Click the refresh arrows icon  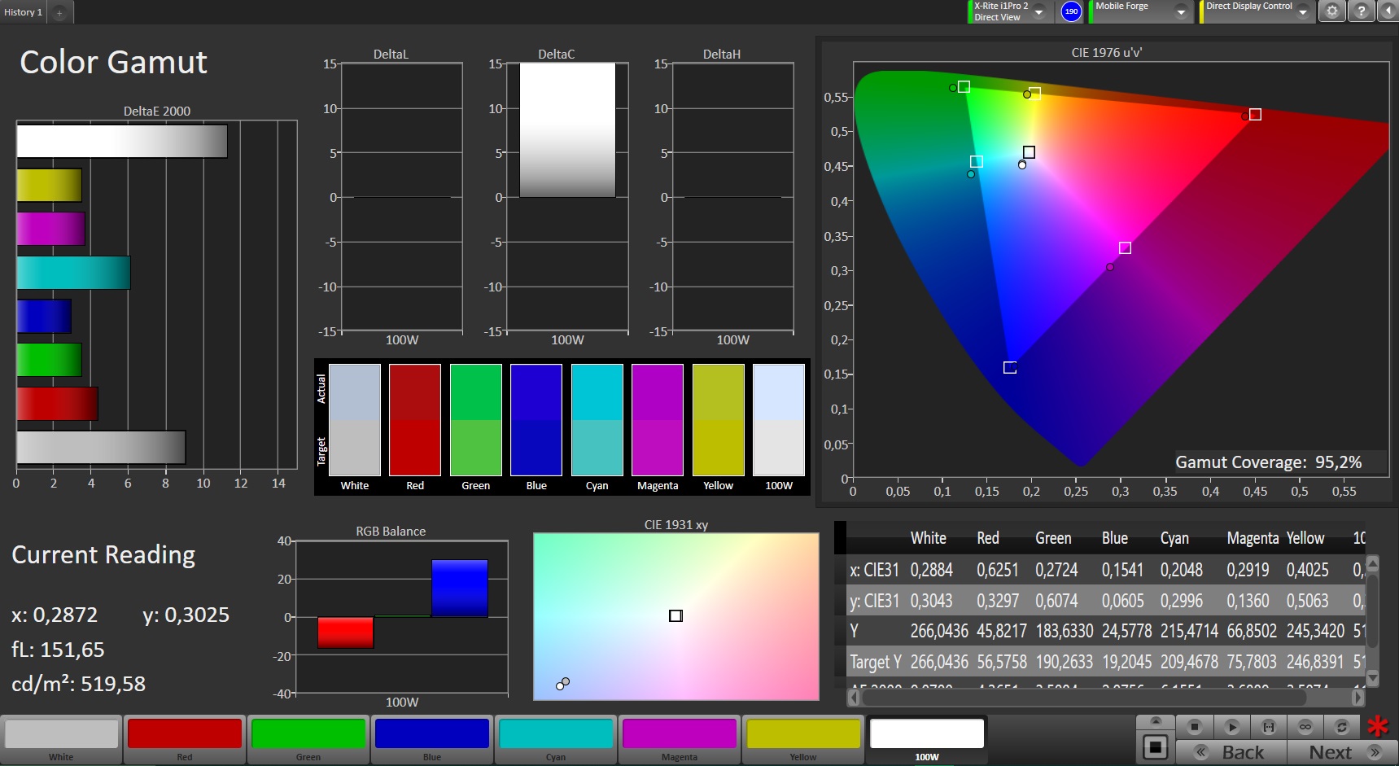tap(1342, 726)
